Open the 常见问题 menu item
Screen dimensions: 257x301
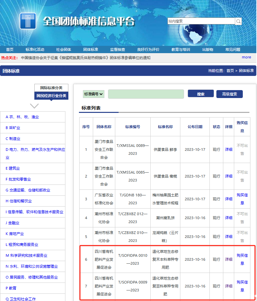(233, 50)
